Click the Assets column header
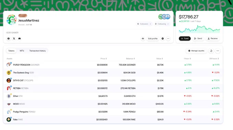The image size is (233, 130). point(9,58)
